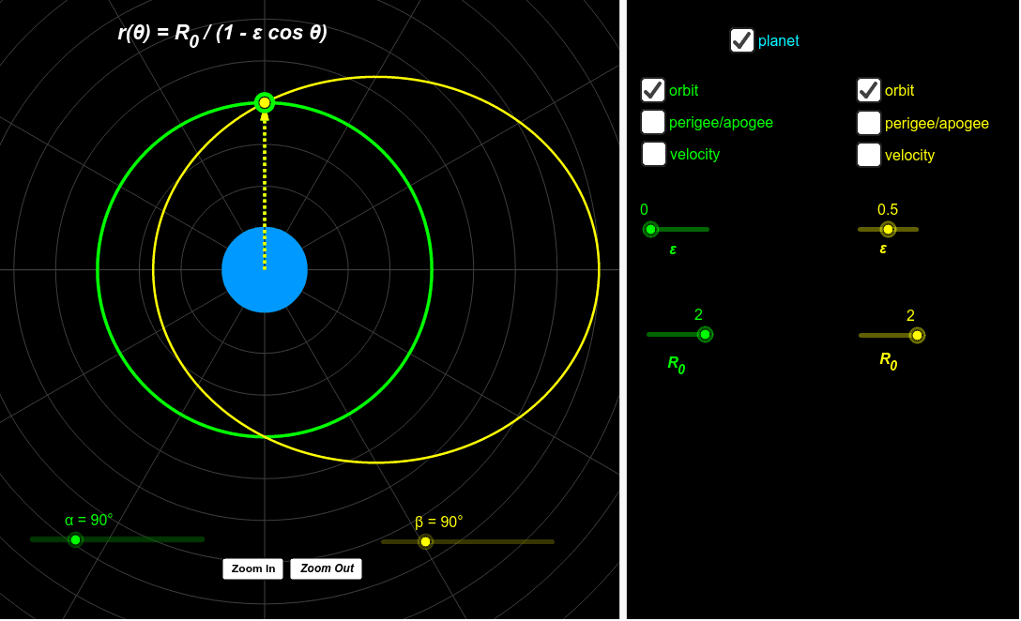The image size is (1021, 621).
Task: Click the orbit formula text r(θ)
Action: (x=222, y=33)
